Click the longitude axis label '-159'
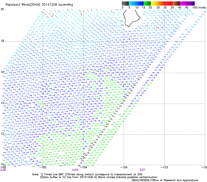 pyautogui.click(x=83, y=167)
